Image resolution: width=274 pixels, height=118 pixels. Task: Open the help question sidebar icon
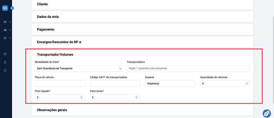(5, 54)
